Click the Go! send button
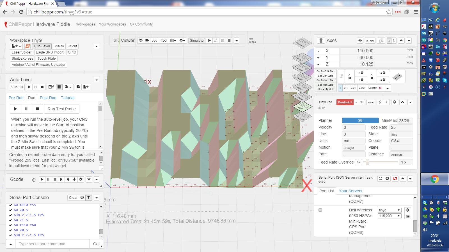Image resolution: width=449 pixels, height=252 pixels. 96,244
